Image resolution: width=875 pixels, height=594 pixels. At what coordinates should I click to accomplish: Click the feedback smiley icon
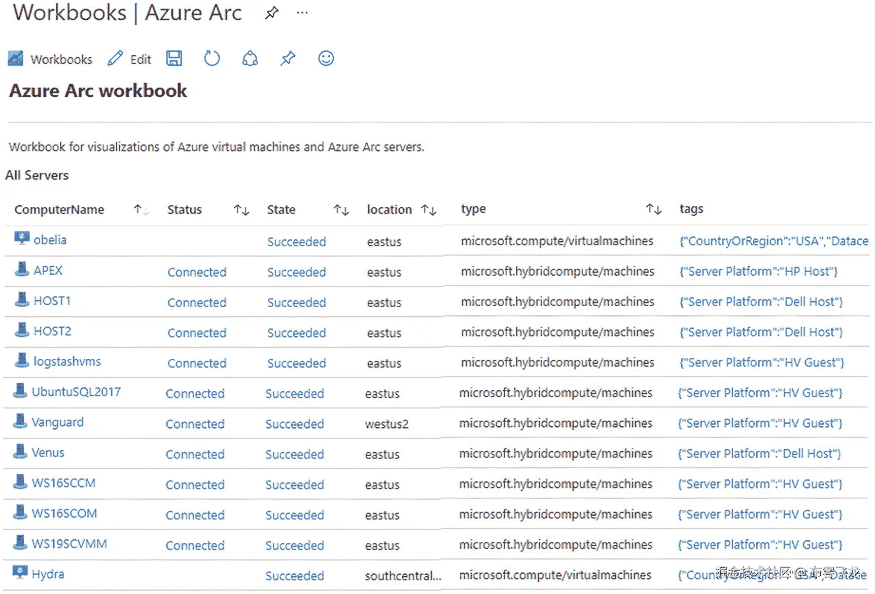[x=326, y=59]
